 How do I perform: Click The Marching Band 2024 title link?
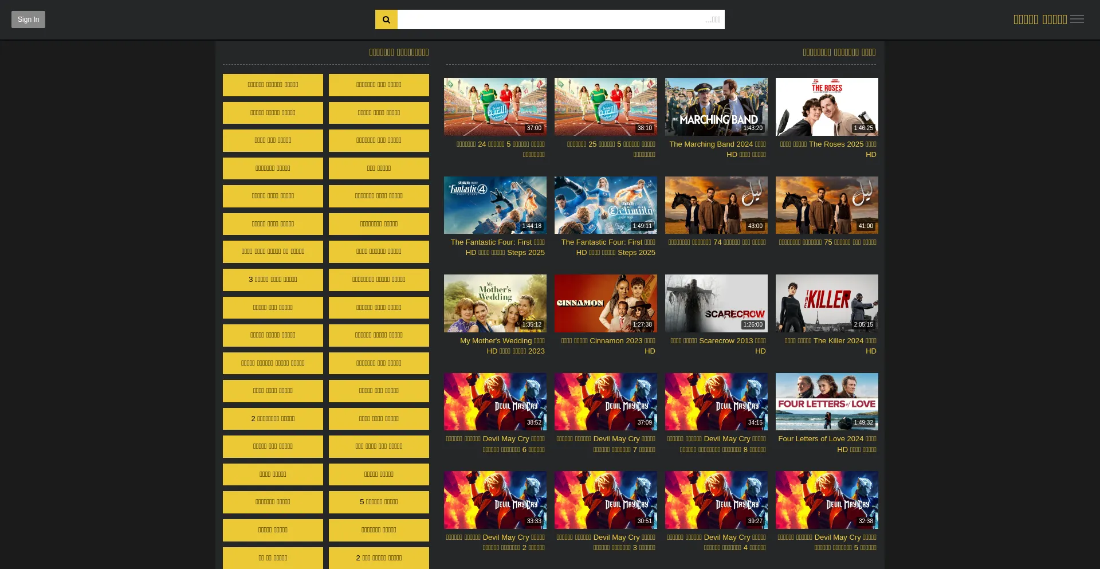pos(717,150)
